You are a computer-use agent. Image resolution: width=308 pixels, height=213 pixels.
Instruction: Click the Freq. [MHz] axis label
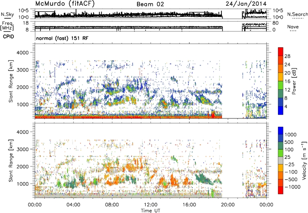[7, 26]
